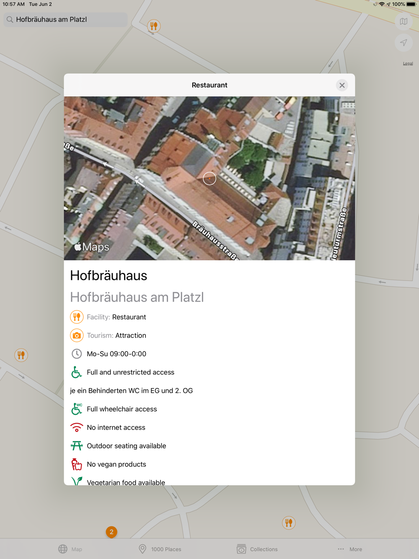
Task: Open the Legal link on map
Action: (408, 64)
